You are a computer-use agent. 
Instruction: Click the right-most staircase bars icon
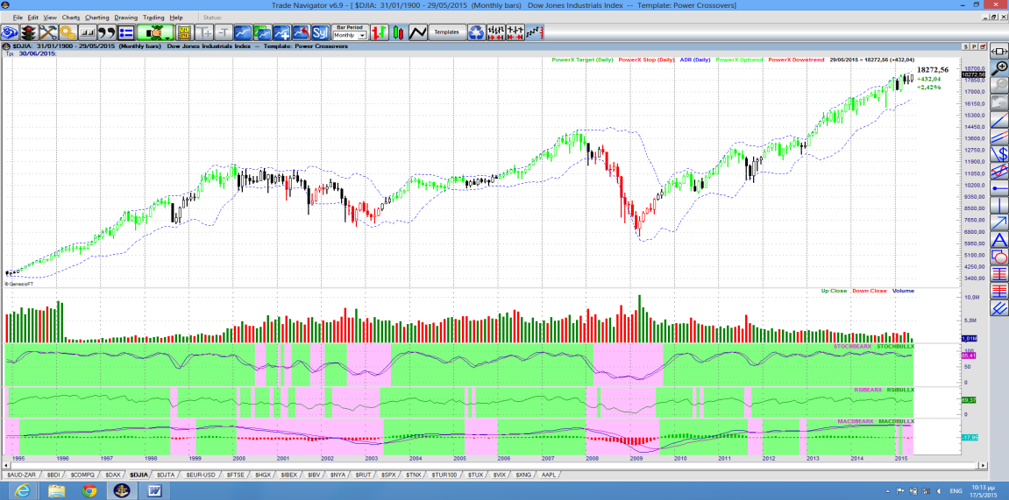(x=536, y=32)
